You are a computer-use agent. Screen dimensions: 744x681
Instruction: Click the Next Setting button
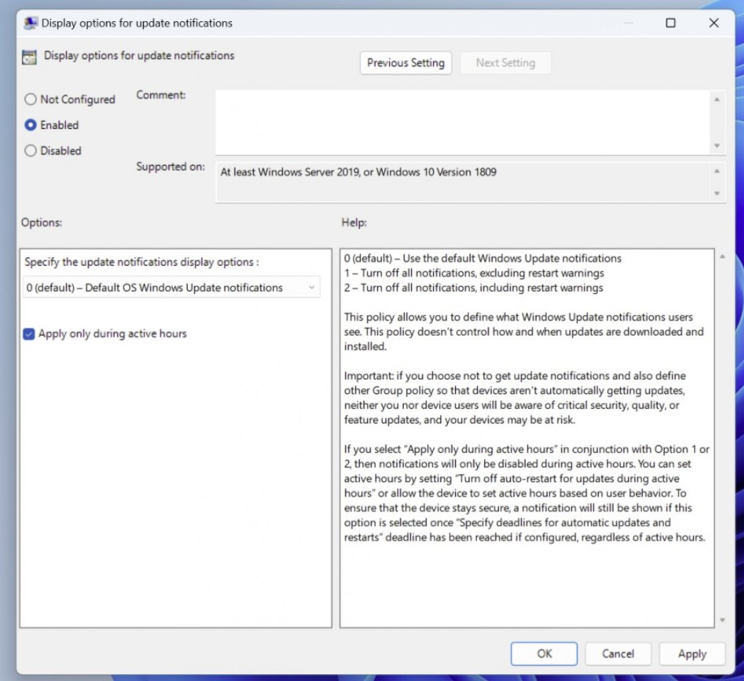pos(506,63)
